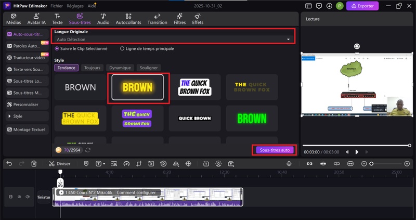
Task: Step to the previous frame
Action: click(347, 152)
